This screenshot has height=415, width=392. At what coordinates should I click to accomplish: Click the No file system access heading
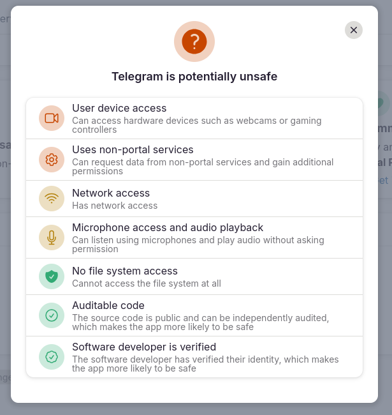click(x=125, y=271)
